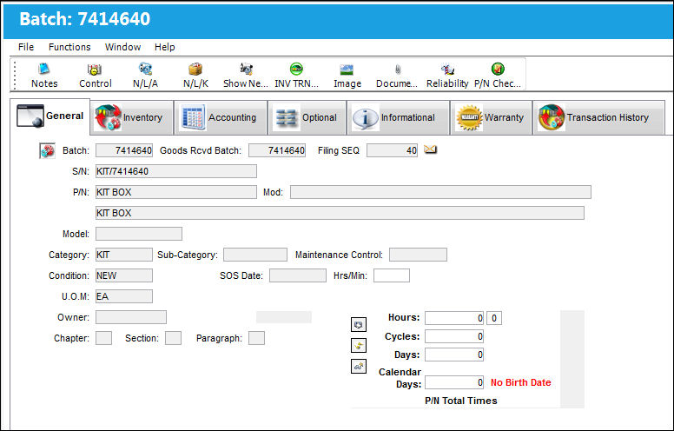Screen dimensions: 674x431
Task: Click the middle icon button beside Cycles
Action: [x=359, y=345]
